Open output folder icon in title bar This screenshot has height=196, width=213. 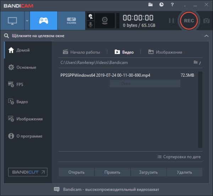tap(151, 5)
